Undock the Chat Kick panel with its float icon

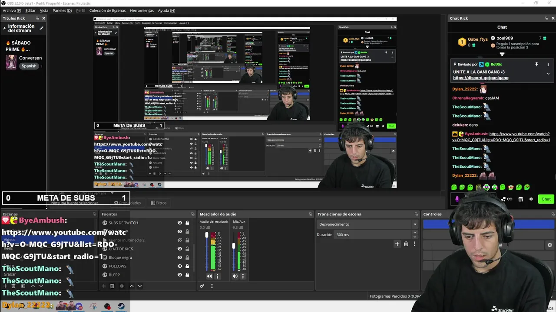click(x=546, y=18)
